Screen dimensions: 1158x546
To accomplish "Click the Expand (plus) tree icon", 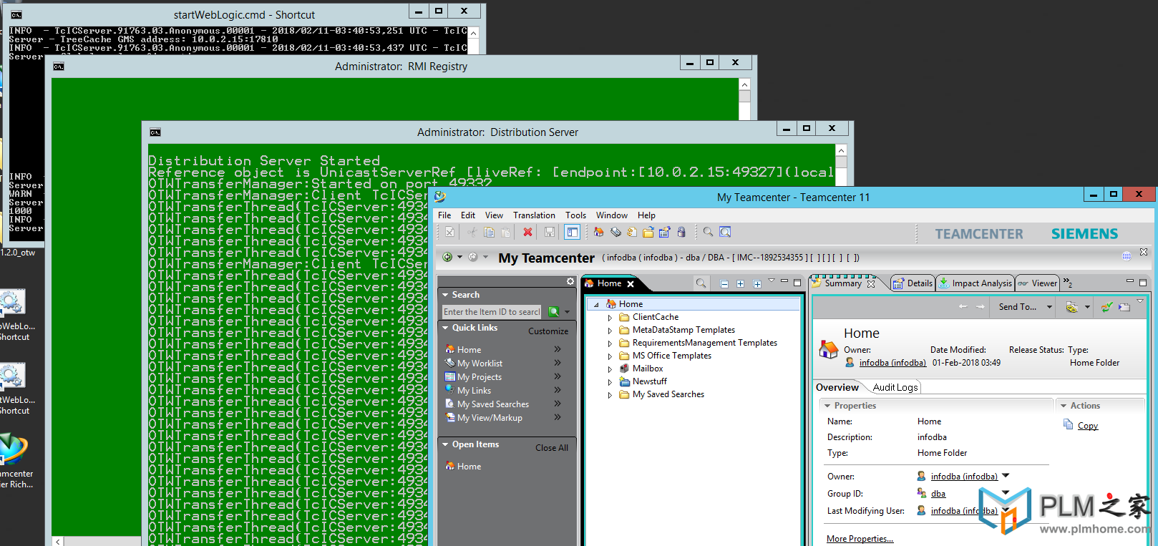I will pos(740,284).
